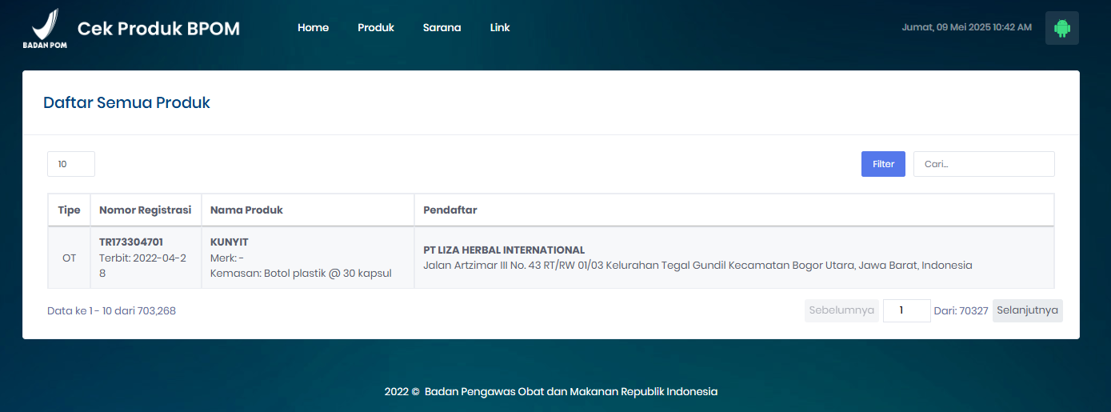The width and height of the screenshot is (1111, 412).
Task: Select the Nama Produk column header
Action: pyautogui.click(x=307, y=210)
